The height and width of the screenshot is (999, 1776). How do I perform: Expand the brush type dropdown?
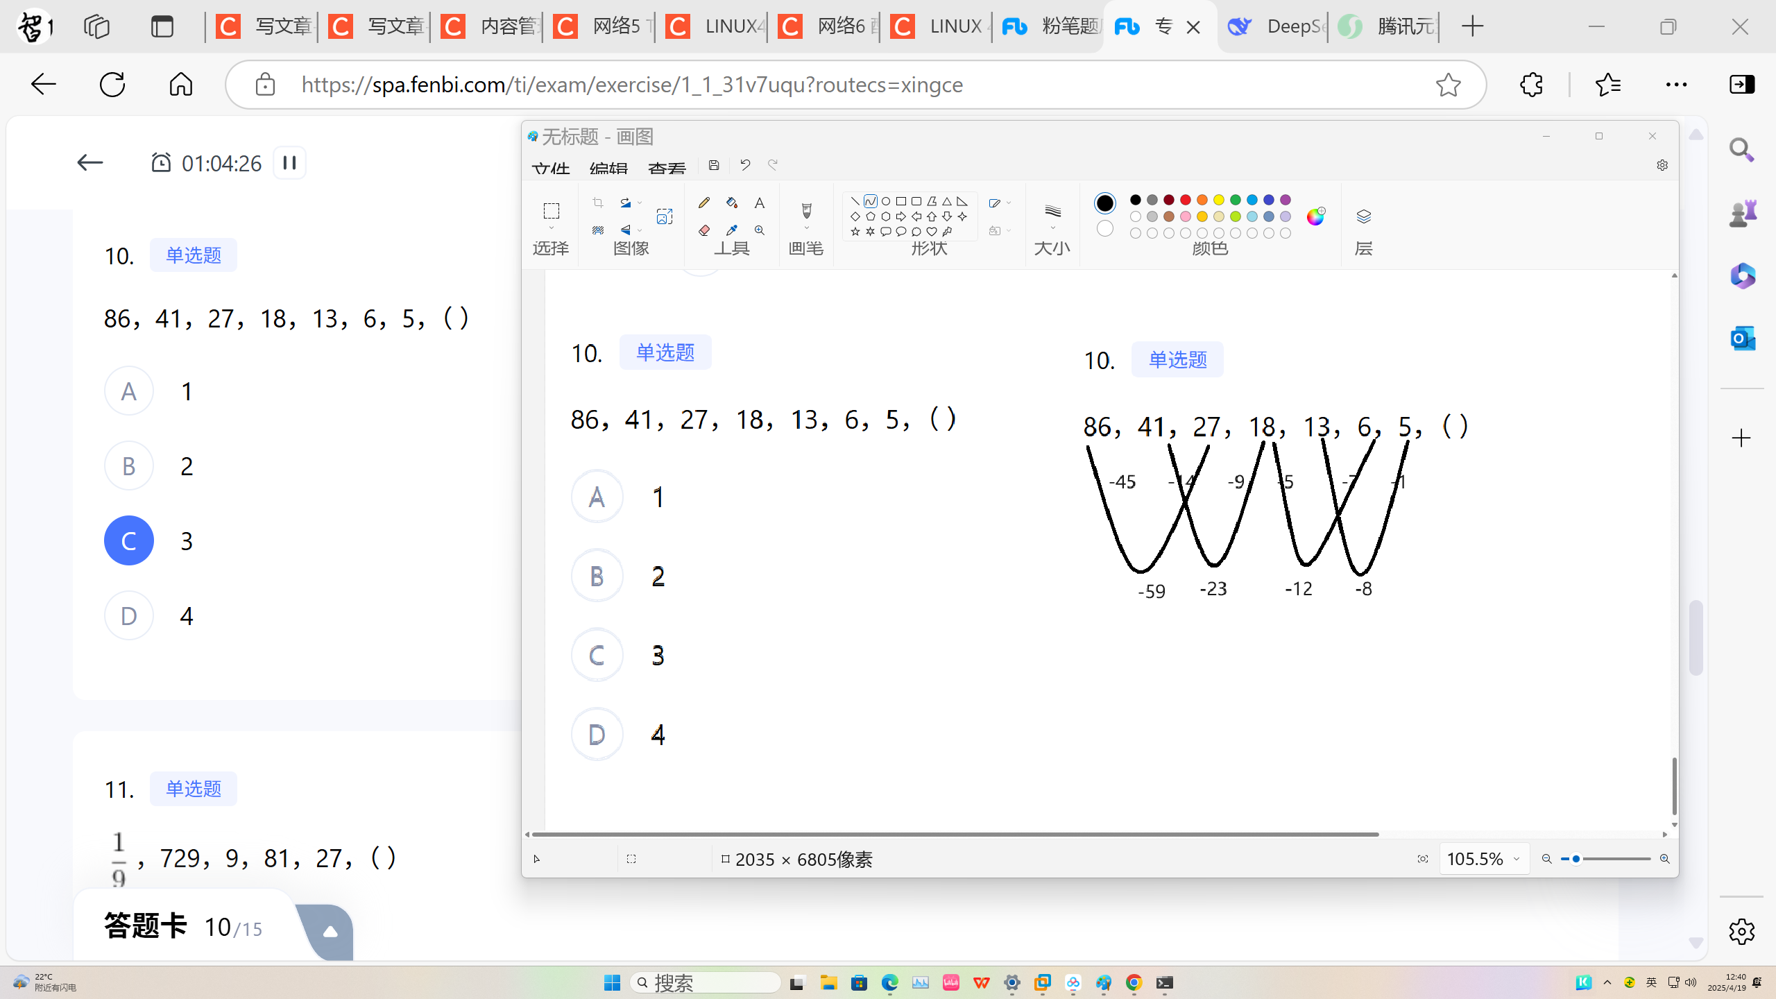click(806, 229)
